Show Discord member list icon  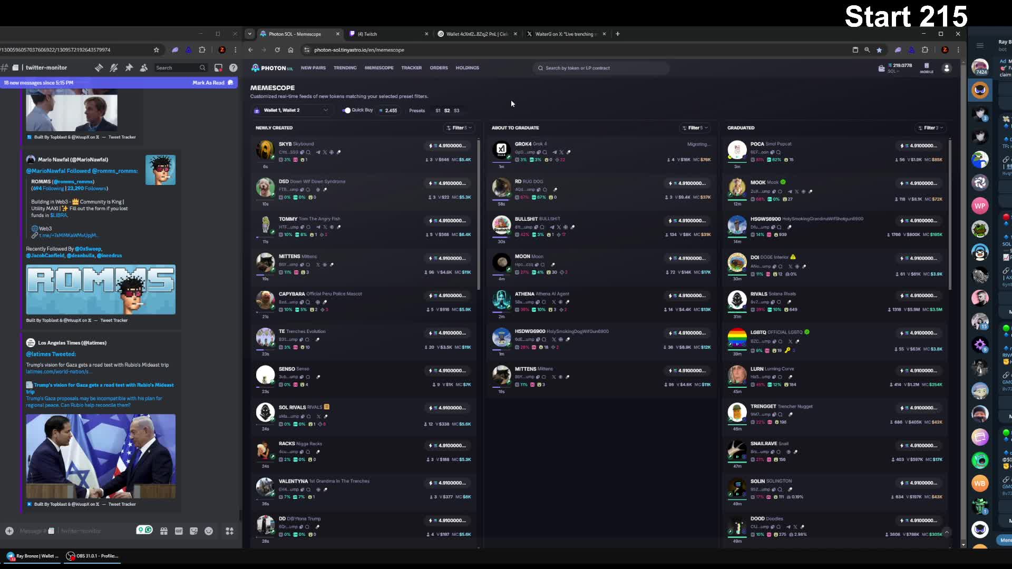pyautogui.click(x=144, y=67)
